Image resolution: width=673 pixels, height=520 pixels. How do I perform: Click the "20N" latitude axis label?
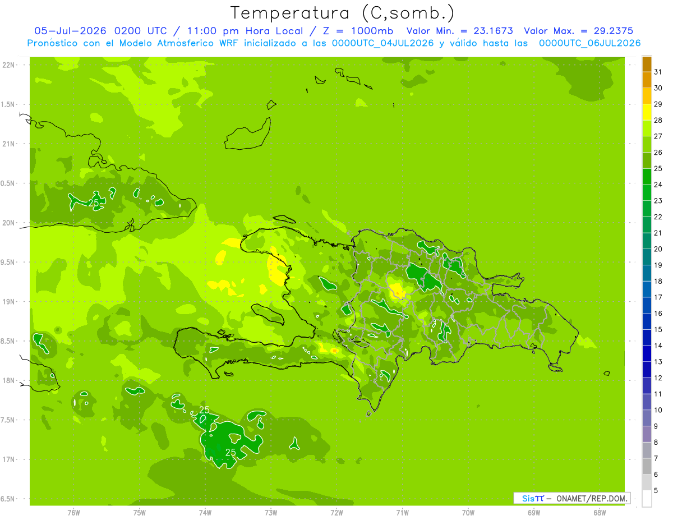[x=9, y=223]
